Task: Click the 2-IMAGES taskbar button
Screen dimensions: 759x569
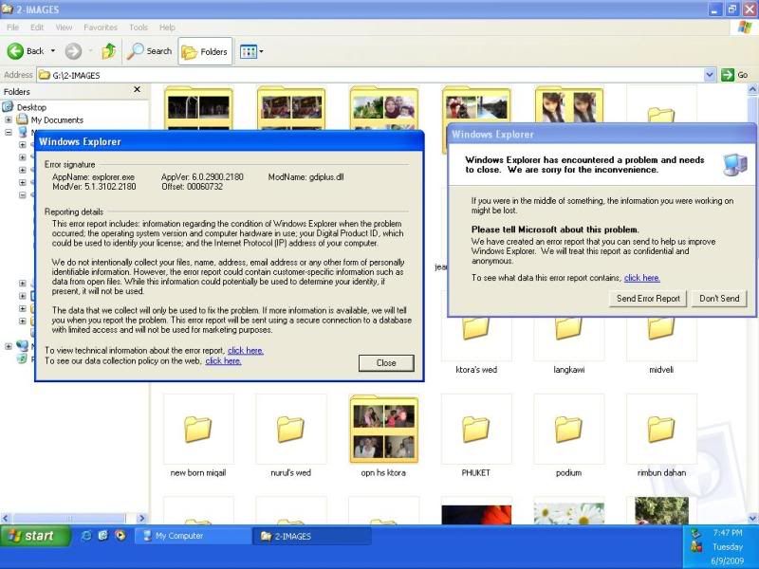Action: coord(312,536)
